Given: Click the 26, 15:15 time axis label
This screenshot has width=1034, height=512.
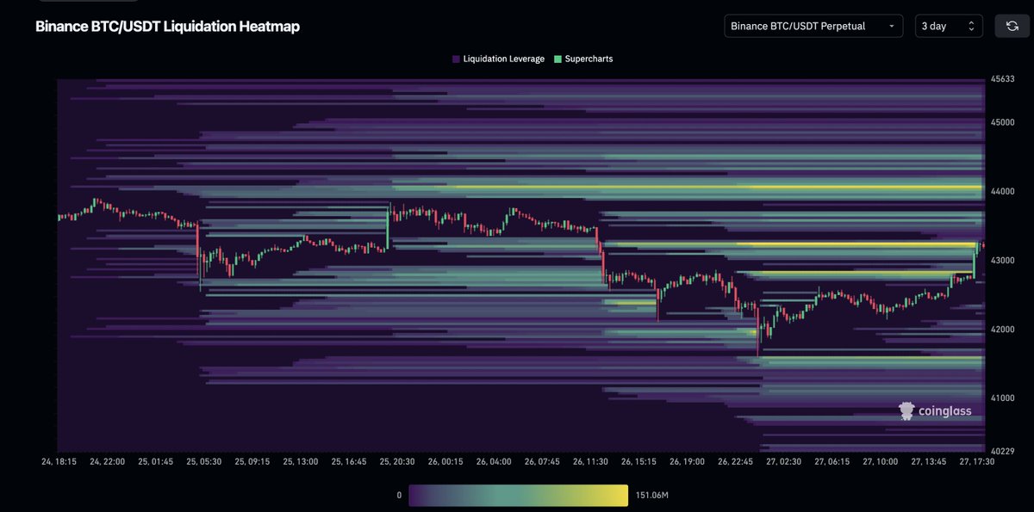Looking at the screenshot, I should tap(639, 461).
